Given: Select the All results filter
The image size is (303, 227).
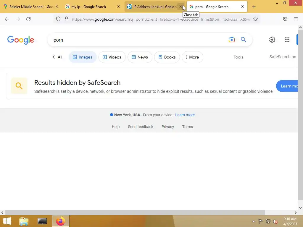Looking at the screenshot, I should 57,57.
